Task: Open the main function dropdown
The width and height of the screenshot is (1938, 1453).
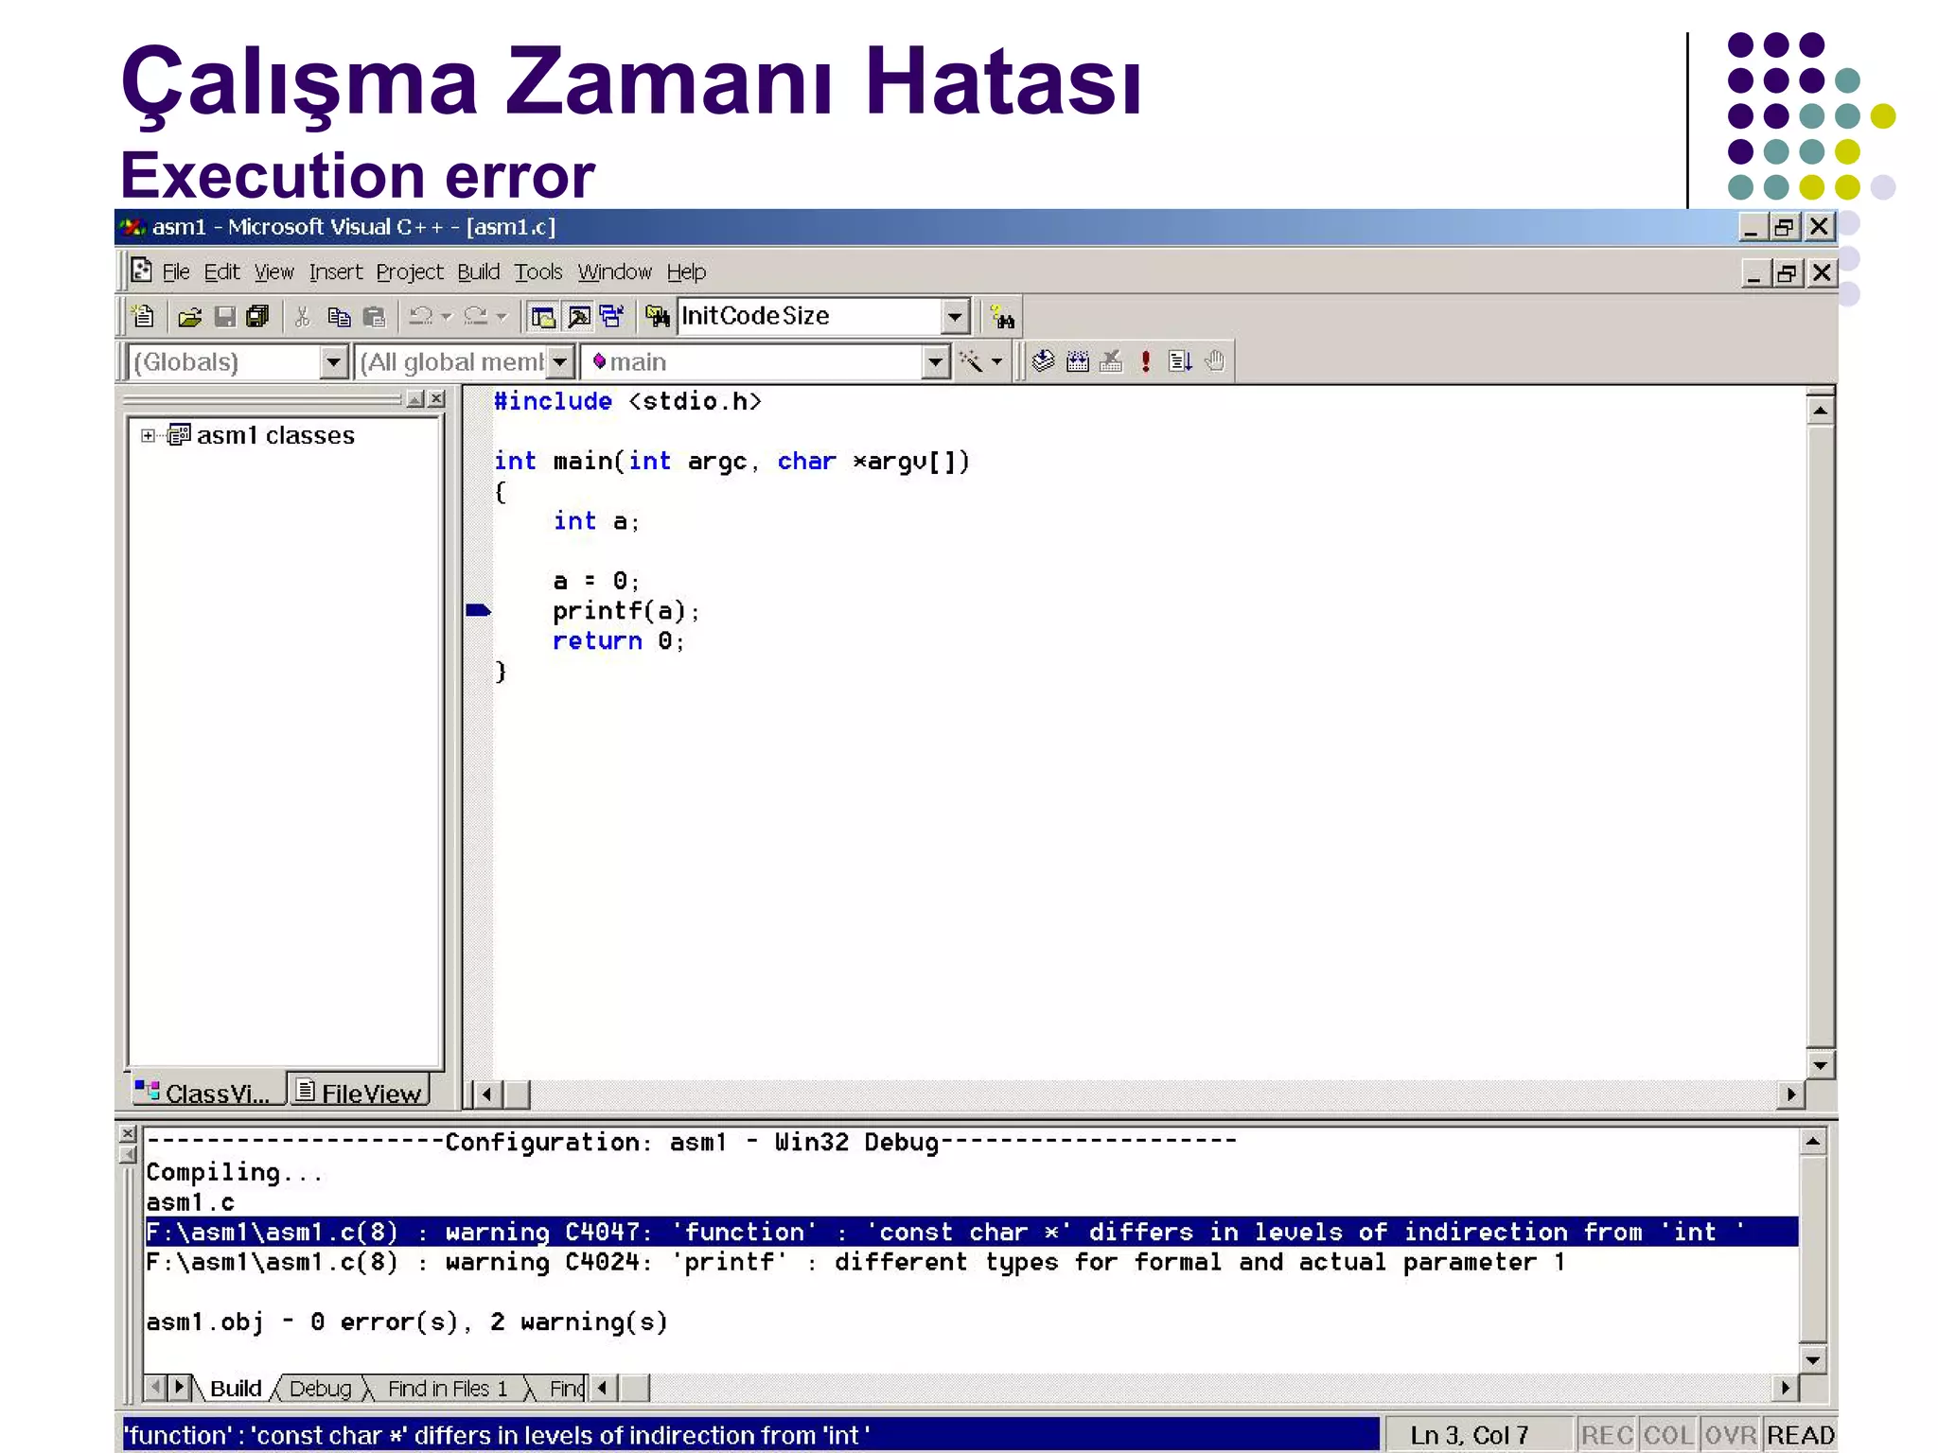Action: (x=935, y=361)
